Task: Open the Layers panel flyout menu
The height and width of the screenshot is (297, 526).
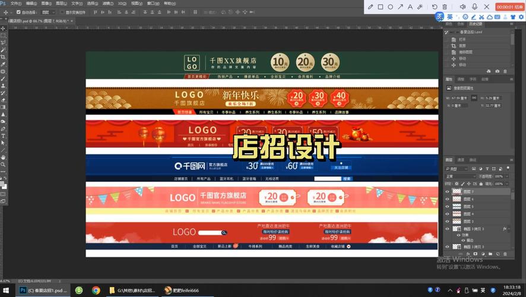Action: coord(511,160)
